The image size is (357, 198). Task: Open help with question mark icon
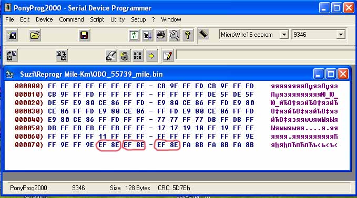[188, 35]
